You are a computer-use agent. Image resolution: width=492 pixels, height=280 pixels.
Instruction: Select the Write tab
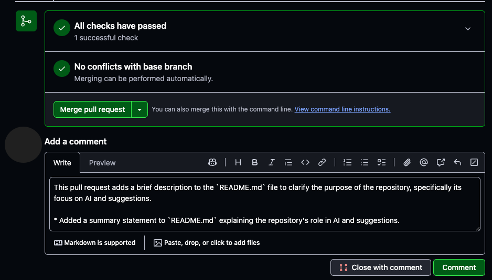tap(62, 163)
